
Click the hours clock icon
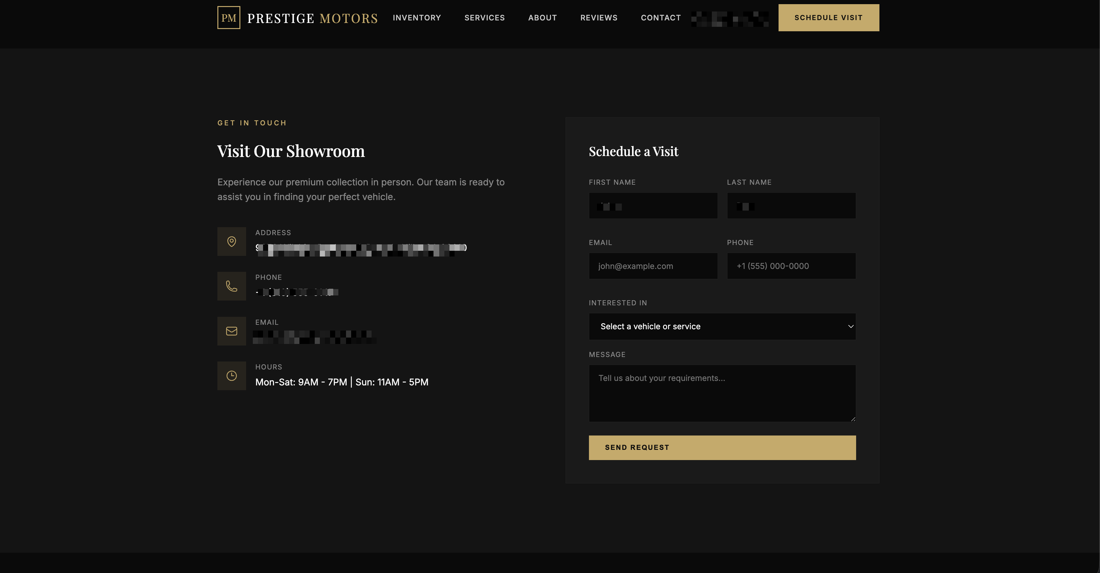coord(231,376)
